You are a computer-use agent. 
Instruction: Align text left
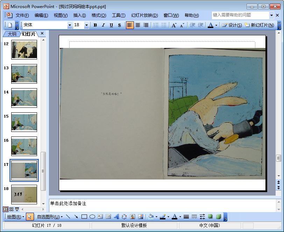[x=130, y=25]
